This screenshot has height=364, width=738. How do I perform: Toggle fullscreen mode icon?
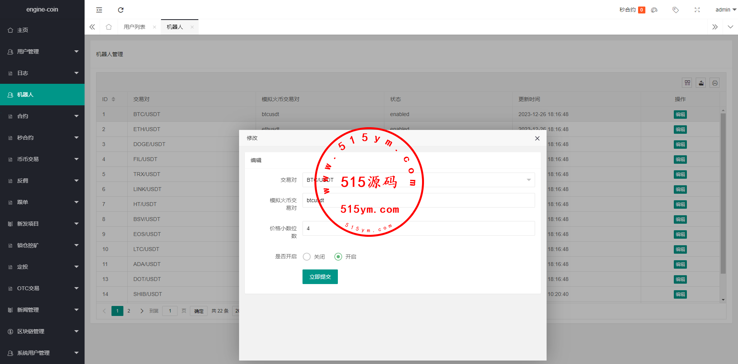pyautogui.click(x=697, y=10)
